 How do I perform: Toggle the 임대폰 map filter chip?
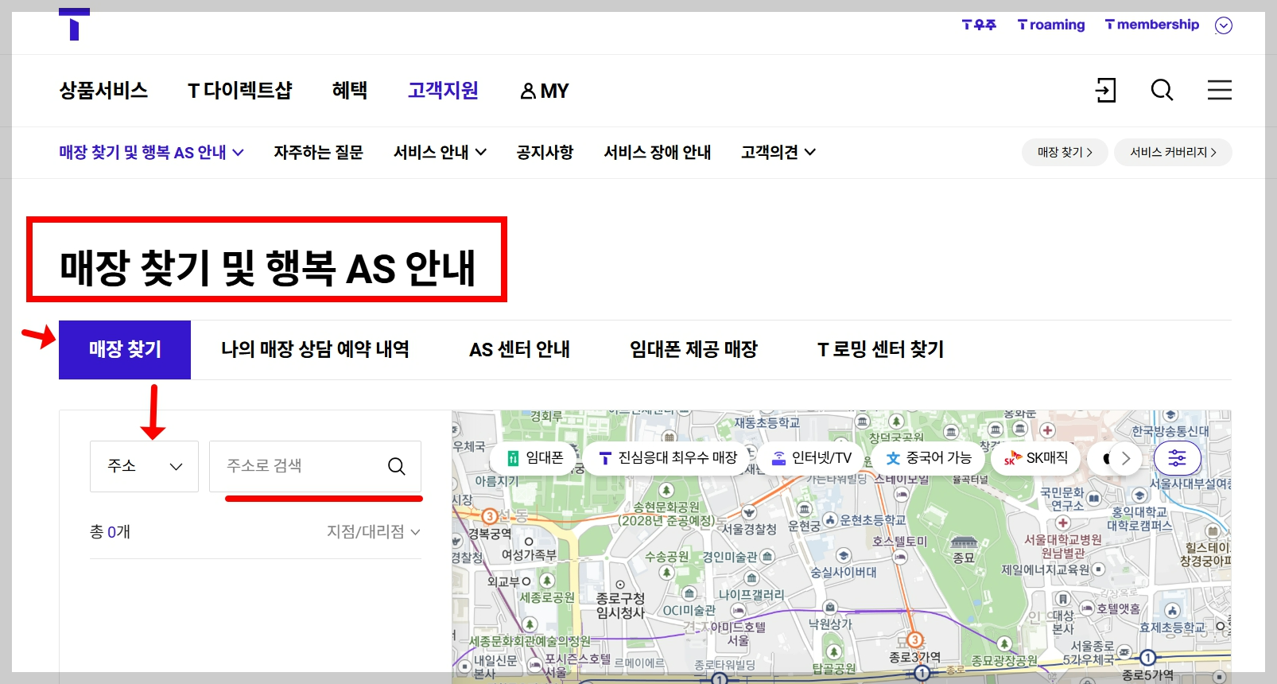pyautogui.click(x=534, y=458)
